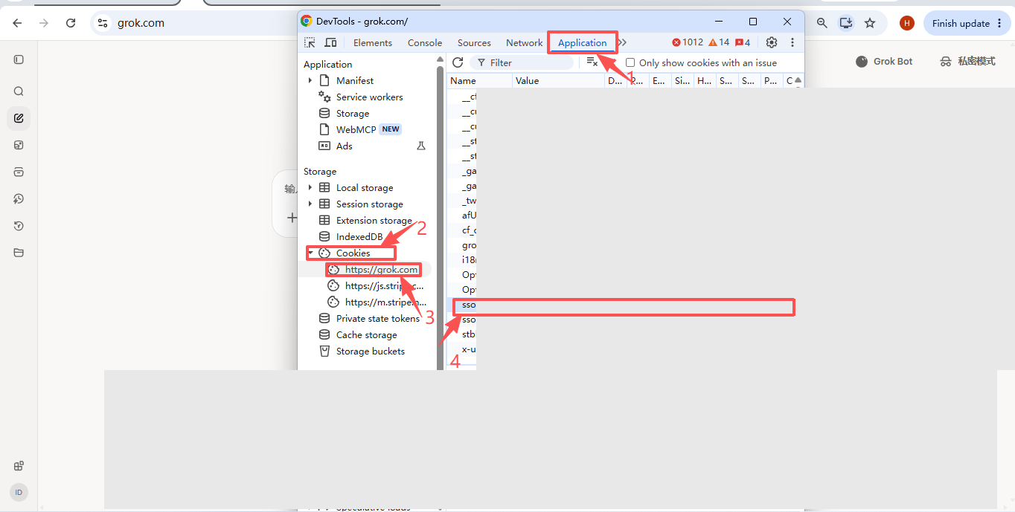Click the plus icon in Grok's chat box
This screenshot has height=512, width=1015.
[292, 218]
